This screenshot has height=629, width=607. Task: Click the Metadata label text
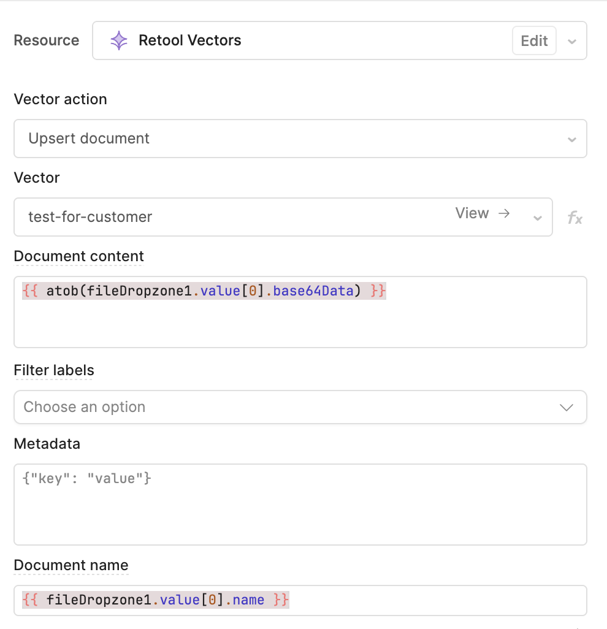47,444
